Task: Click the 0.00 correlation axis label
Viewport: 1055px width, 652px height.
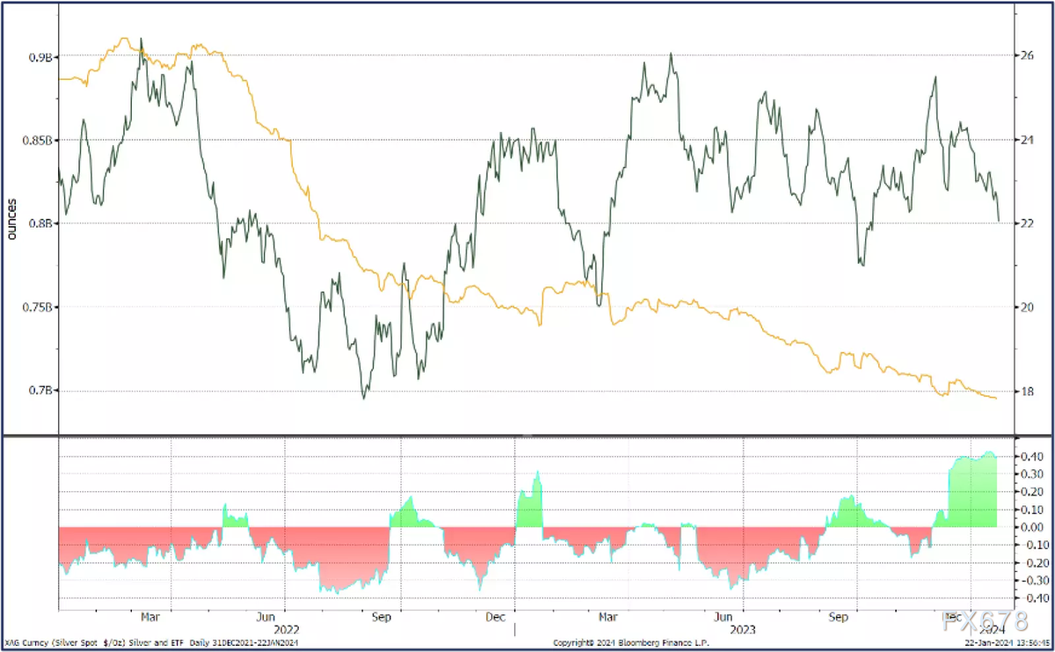Action: (1030, 527)
